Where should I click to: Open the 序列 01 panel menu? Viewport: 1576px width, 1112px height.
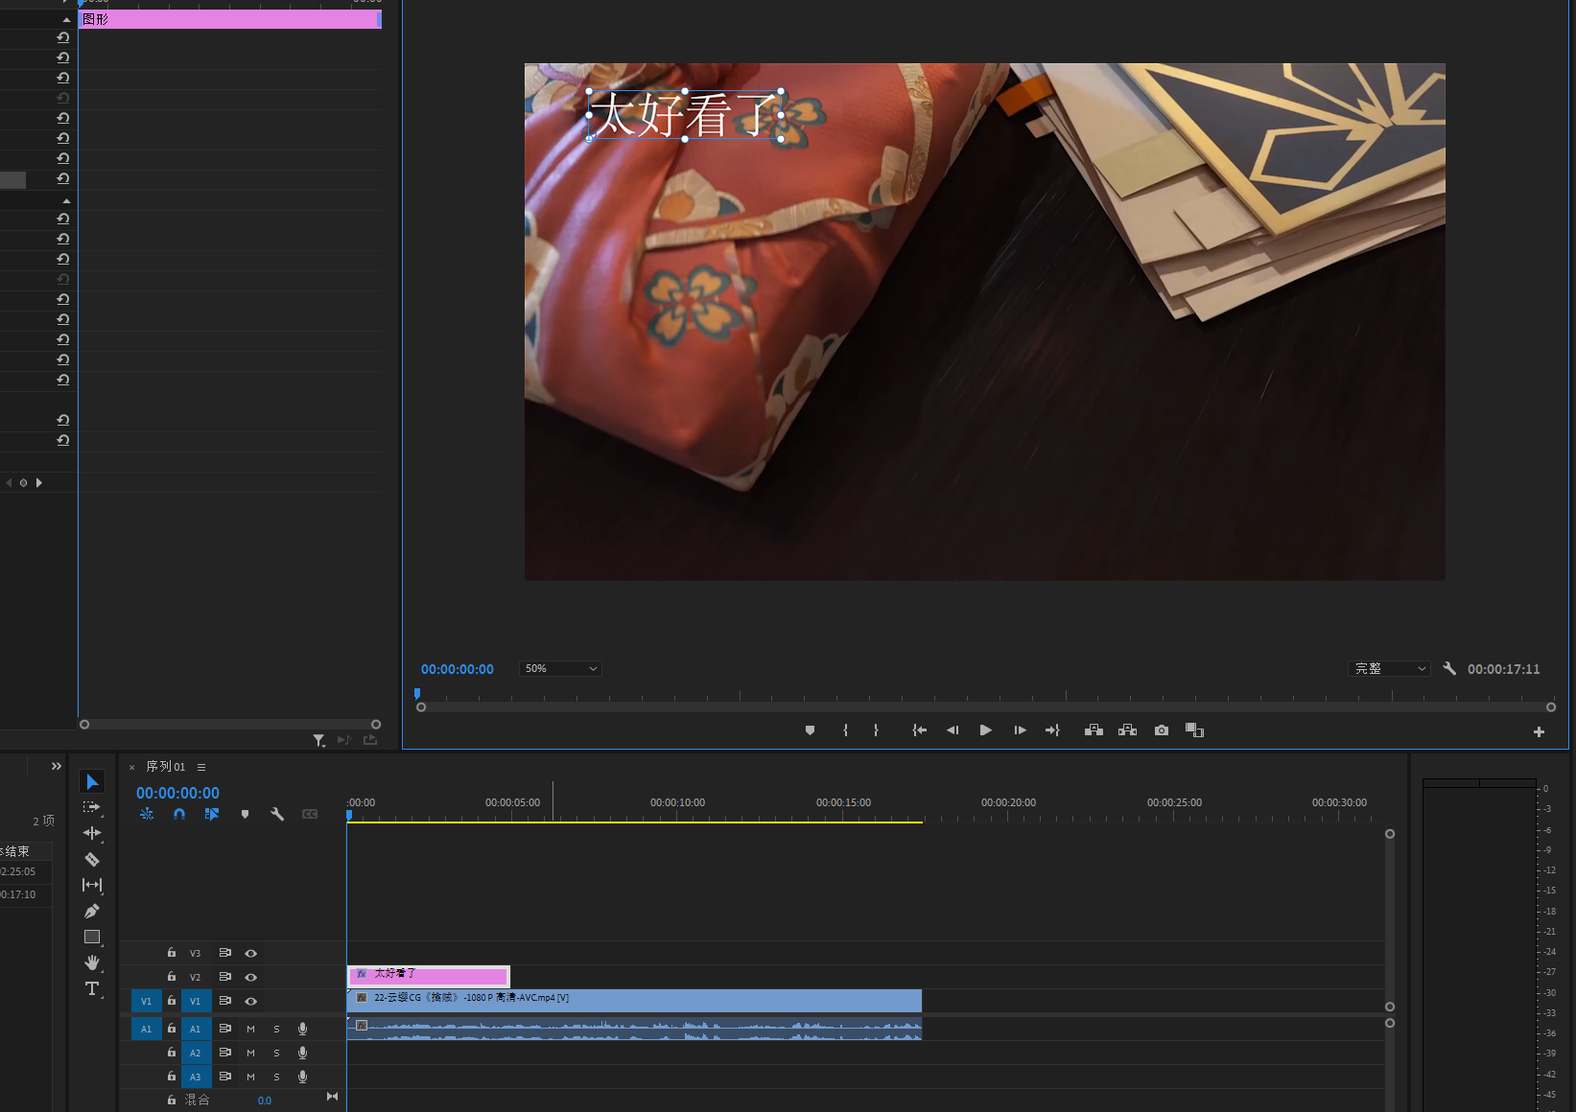[x=201, y=767]
